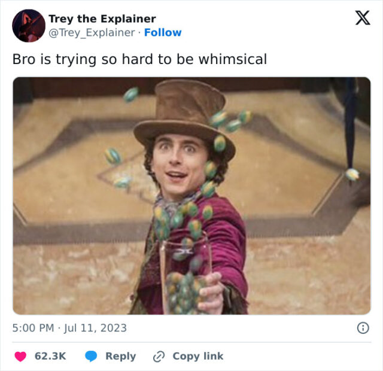
Task: Open the Twitter info circle icon
Action: (362, 328)
